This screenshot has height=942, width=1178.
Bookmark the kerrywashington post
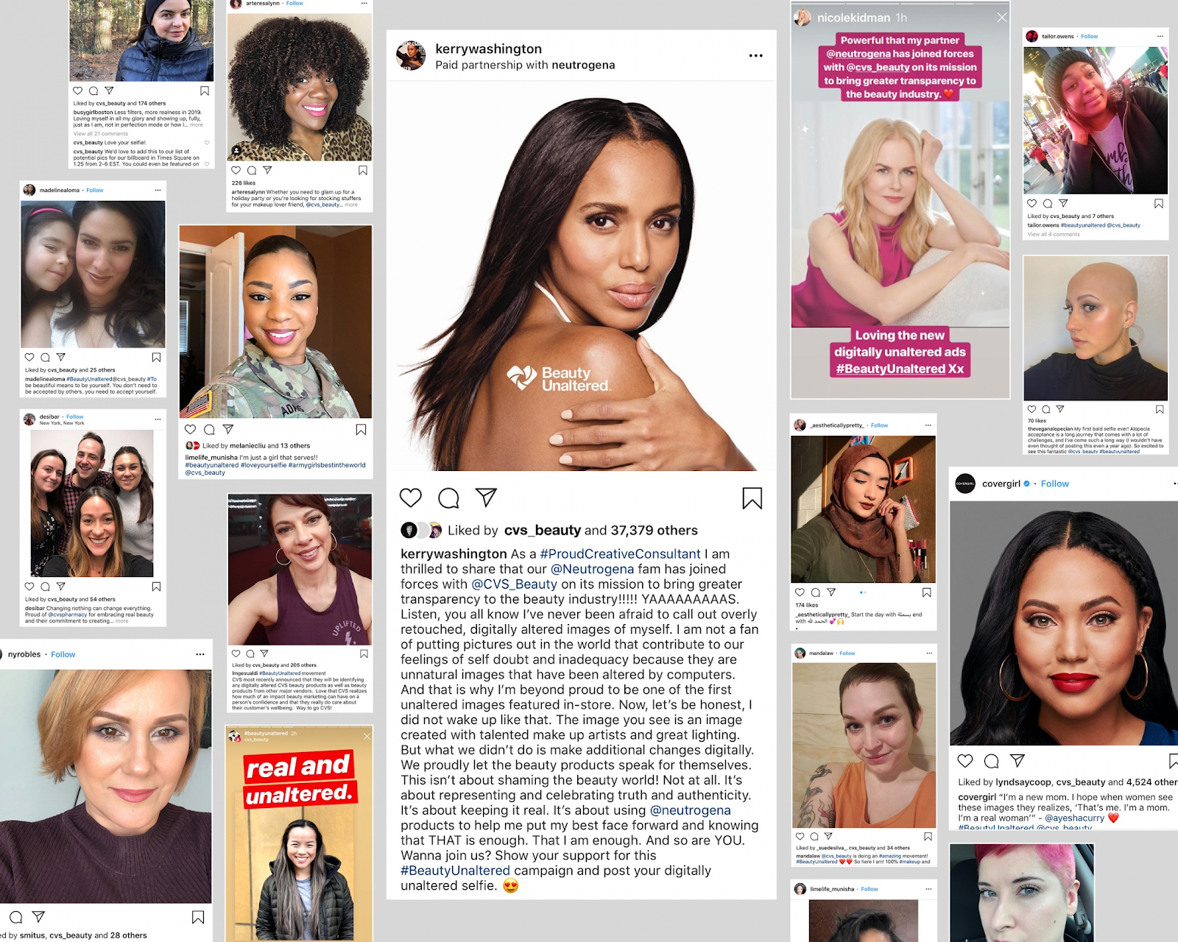tap(752, 498)
